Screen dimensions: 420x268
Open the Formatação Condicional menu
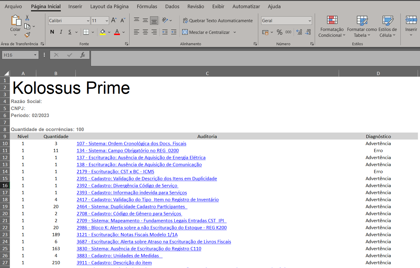point(332,27)
